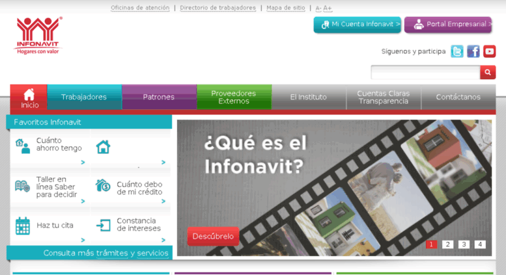Image resolution: width=506 pixels, height=275 pixels.
Task: Click the Taller en línea Saber para decidir text
Action: (57, 187)
